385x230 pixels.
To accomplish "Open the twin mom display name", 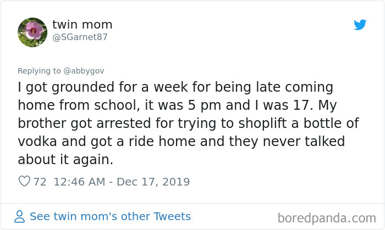I will point(82,24).
